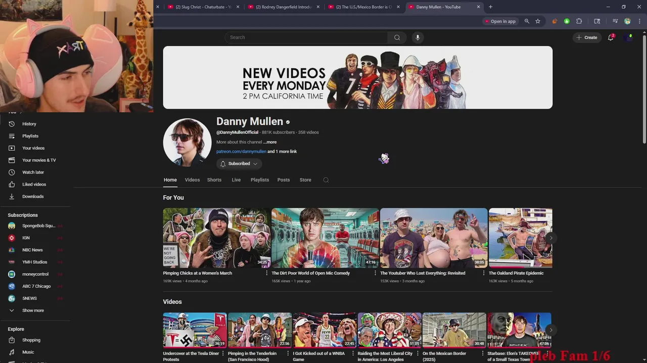The width and height of the screenshot is (647, 363).
Task: Click the browser zoom magnifier icon
Action: tap(527, 21)
